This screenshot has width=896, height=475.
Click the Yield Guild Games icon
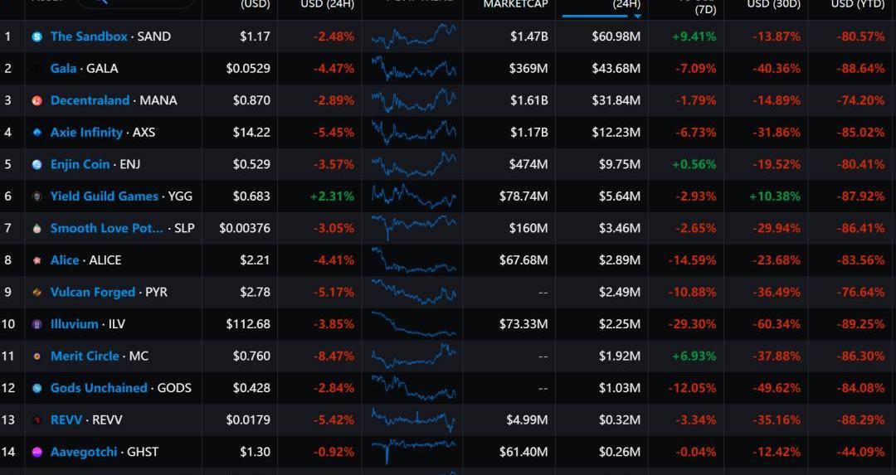(x=37, y=196)
